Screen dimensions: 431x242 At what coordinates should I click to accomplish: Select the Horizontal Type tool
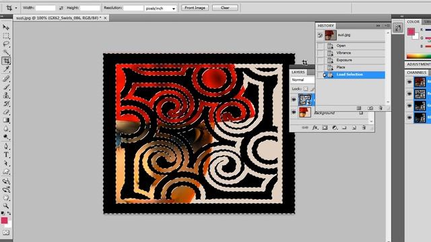pos(6,155)
